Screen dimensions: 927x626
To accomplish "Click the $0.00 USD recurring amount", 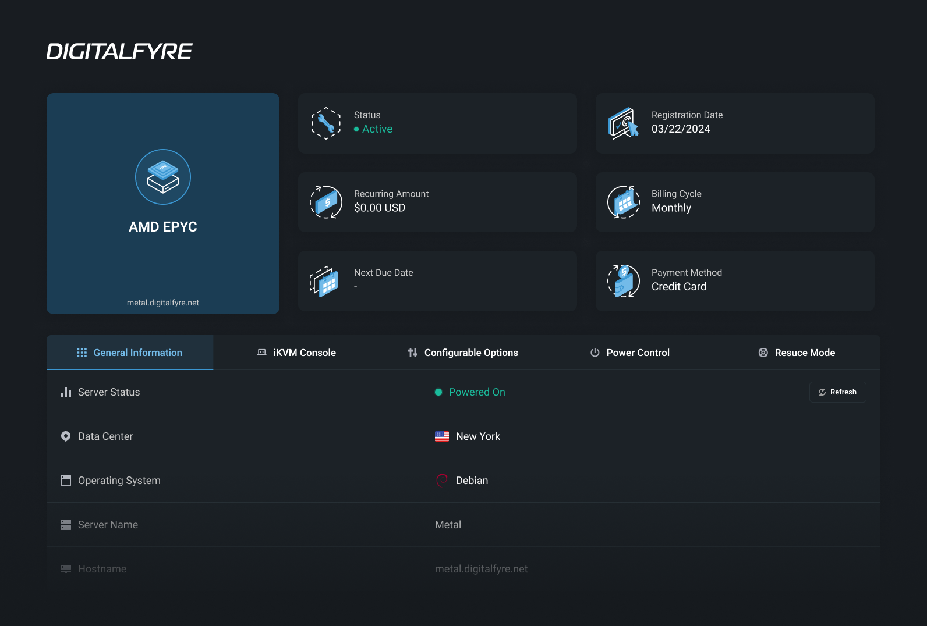I will [x=380, y=208].
